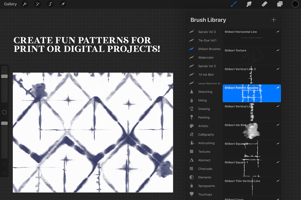This screenshot has width=301, height=200.
Task: Select the Shibori Square 1 brush
Action: coord(252,168)
